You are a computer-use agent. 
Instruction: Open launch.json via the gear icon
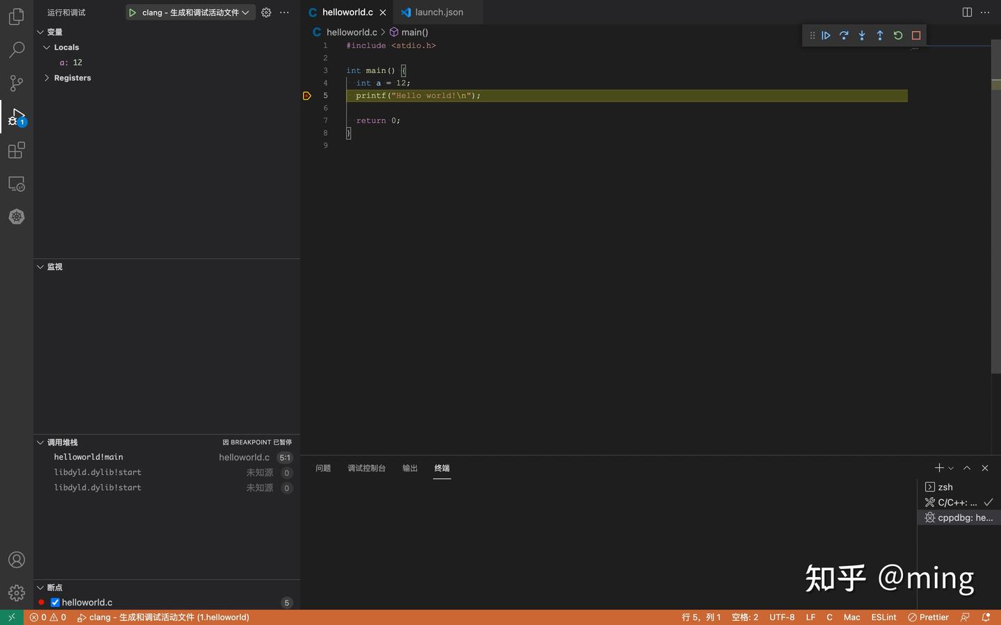(x=266, y=12)
